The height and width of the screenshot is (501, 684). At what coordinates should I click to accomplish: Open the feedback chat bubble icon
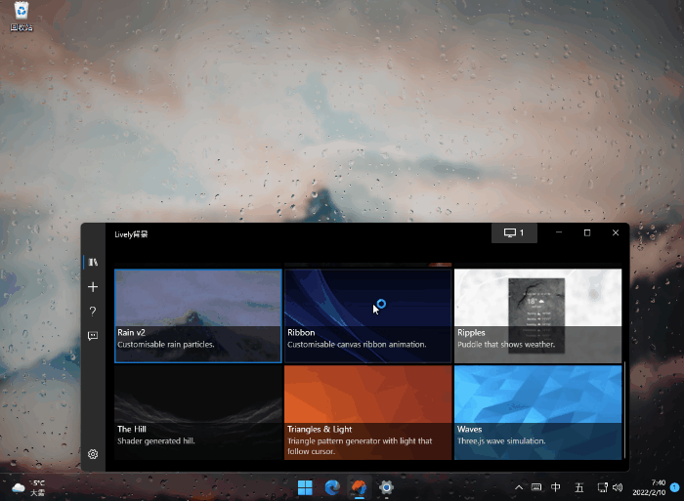coord(93,336)
